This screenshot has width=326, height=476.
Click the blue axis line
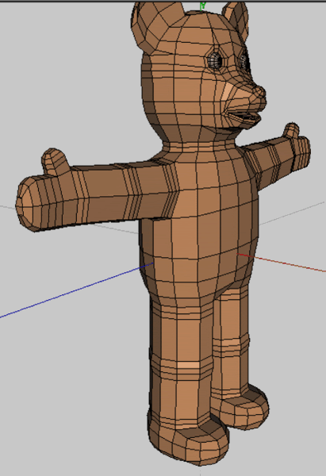(x=76, y=290)
